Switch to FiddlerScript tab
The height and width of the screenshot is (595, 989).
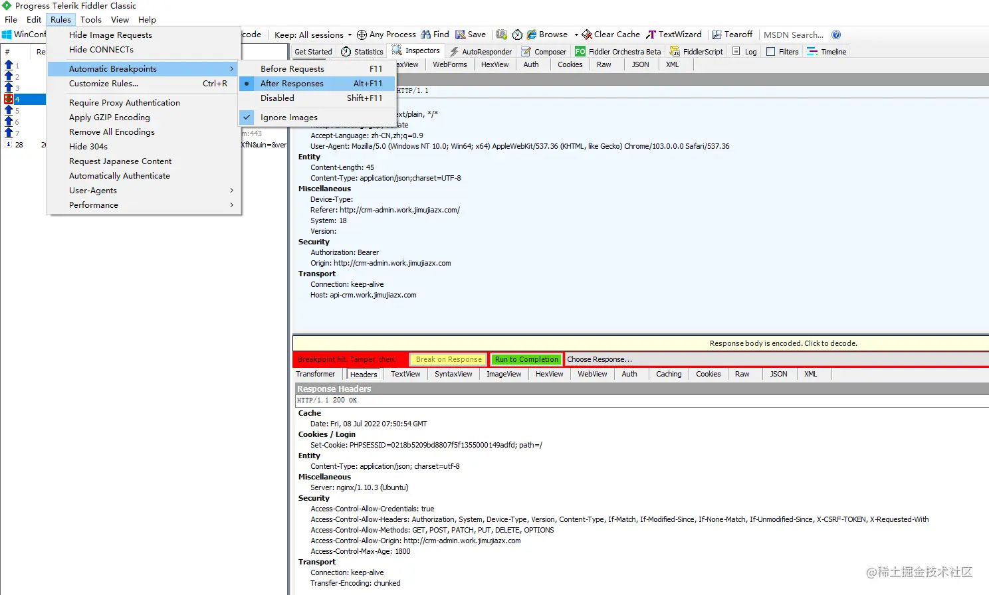pyautogui.click(x=696, y=52)
